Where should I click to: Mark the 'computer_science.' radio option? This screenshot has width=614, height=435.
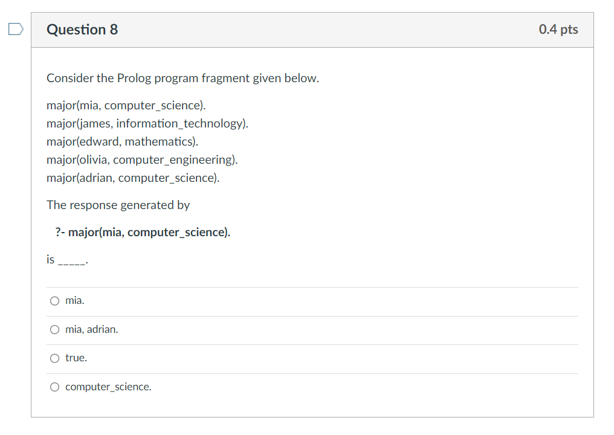click(55, 387)
